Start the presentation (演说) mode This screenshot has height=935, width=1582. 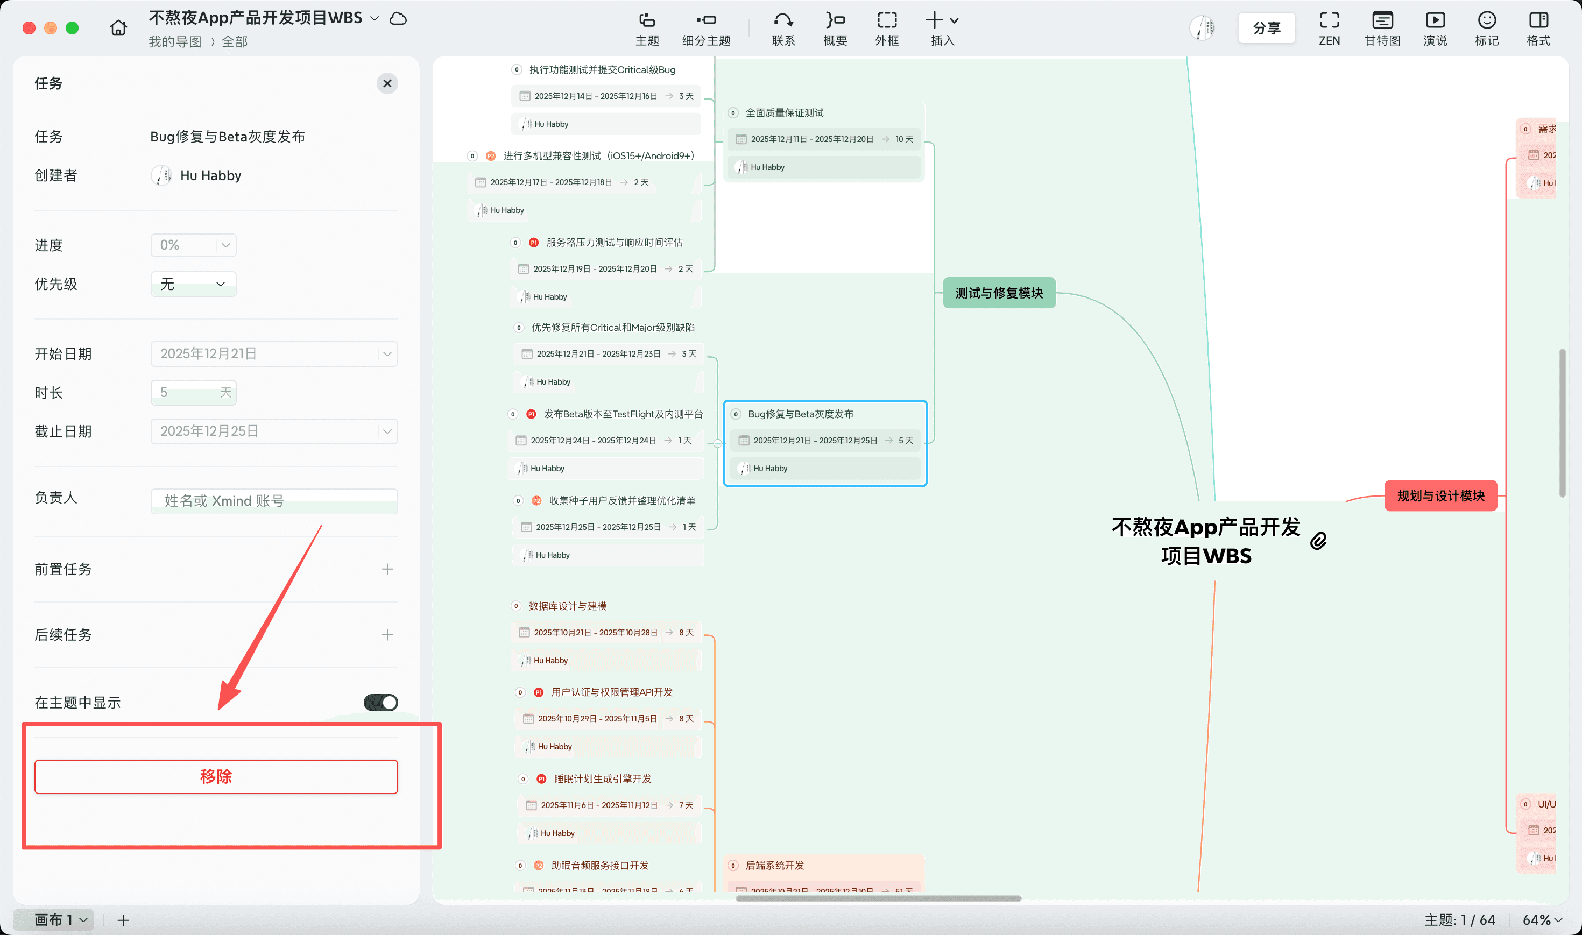(x=1435, y=29)
